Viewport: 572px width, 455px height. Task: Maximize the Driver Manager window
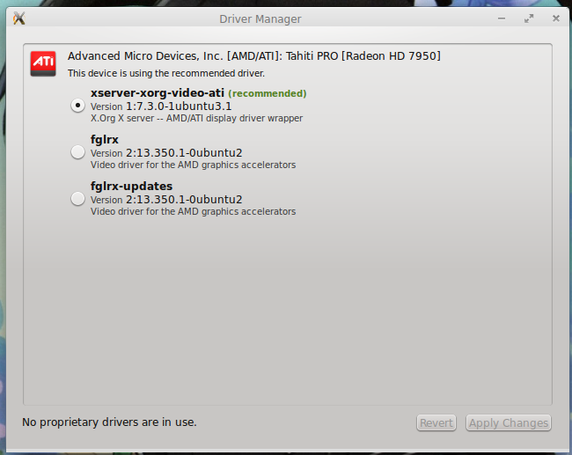coord(529,18)
